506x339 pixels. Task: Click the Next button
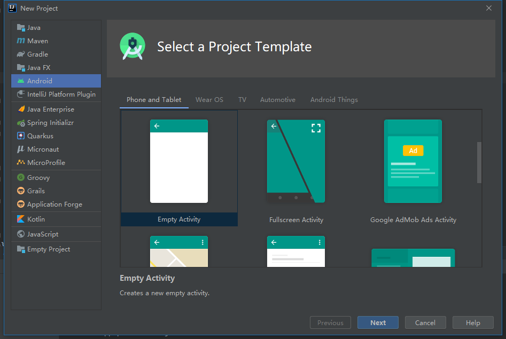coord(378,322)
